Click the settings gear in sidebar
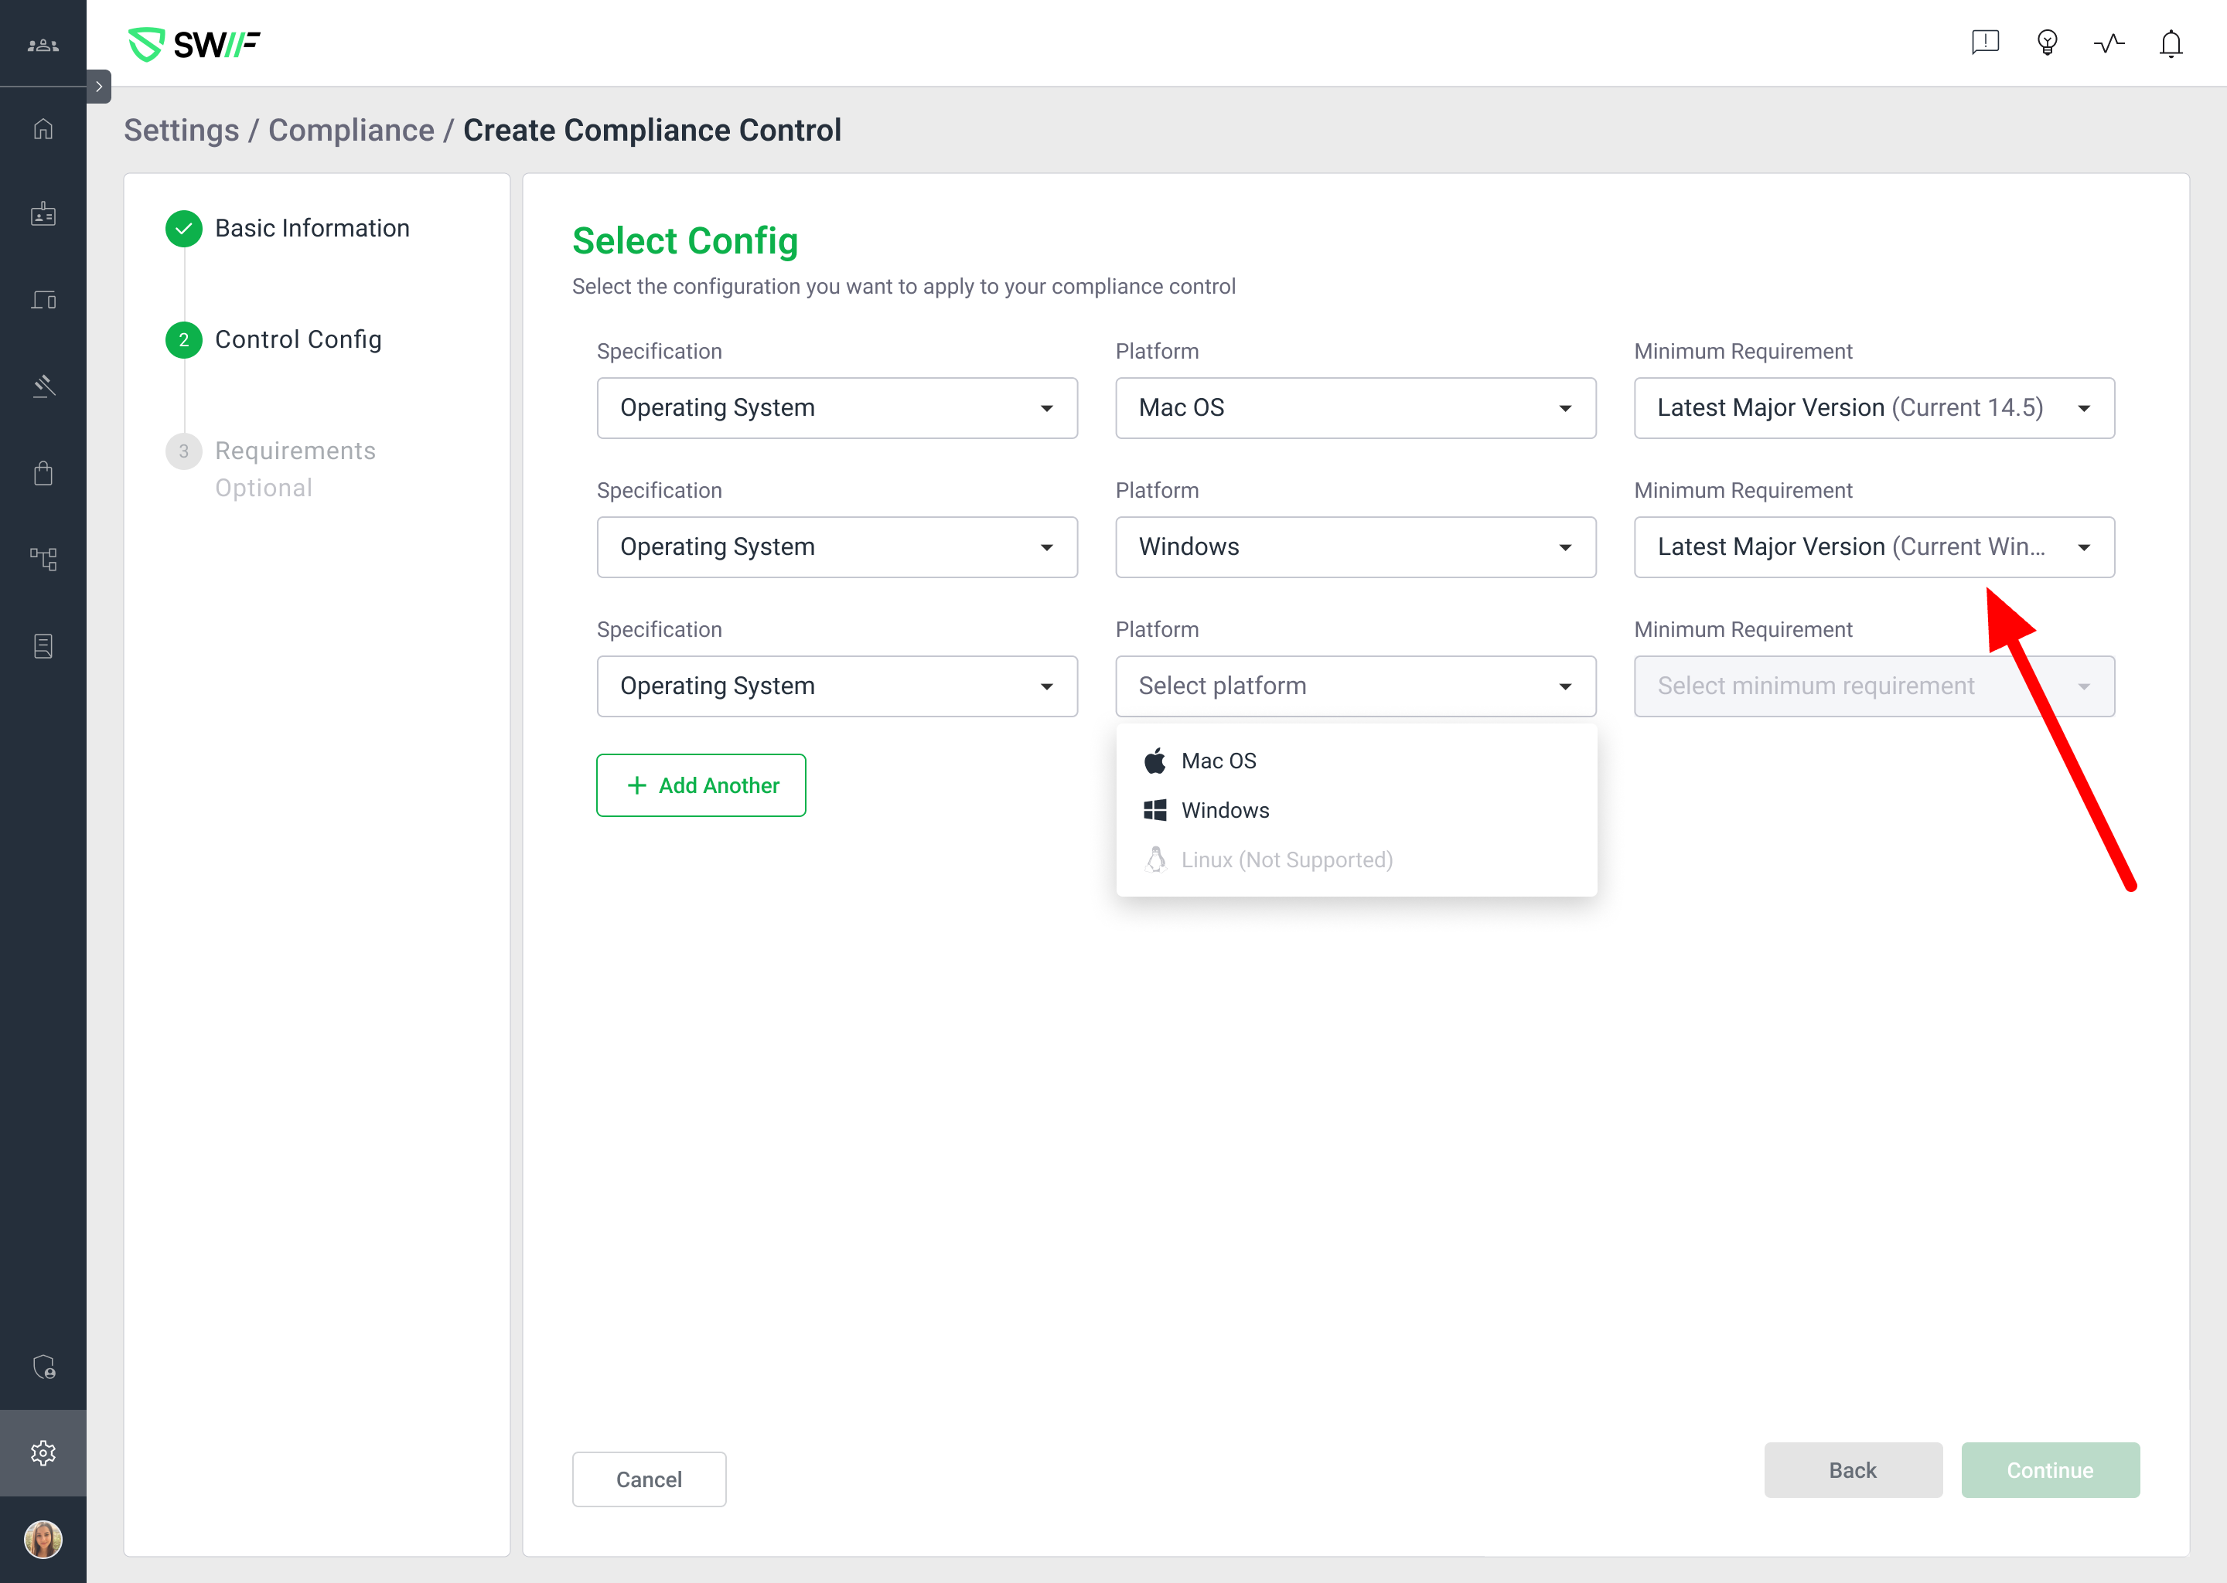Image resolution: width=2227 pixels, height=1583 pixels. click(43, 1452)
